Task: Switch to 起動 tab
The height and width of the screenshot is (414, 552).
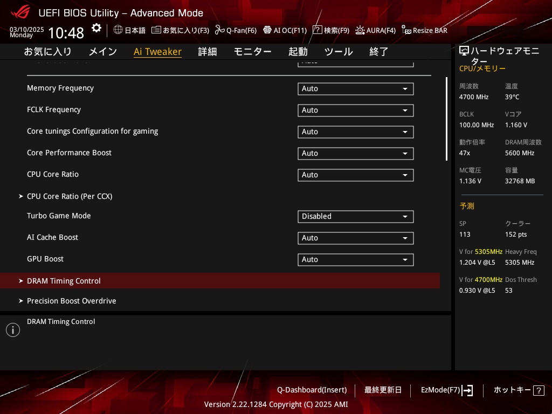Action: [298, 51]
